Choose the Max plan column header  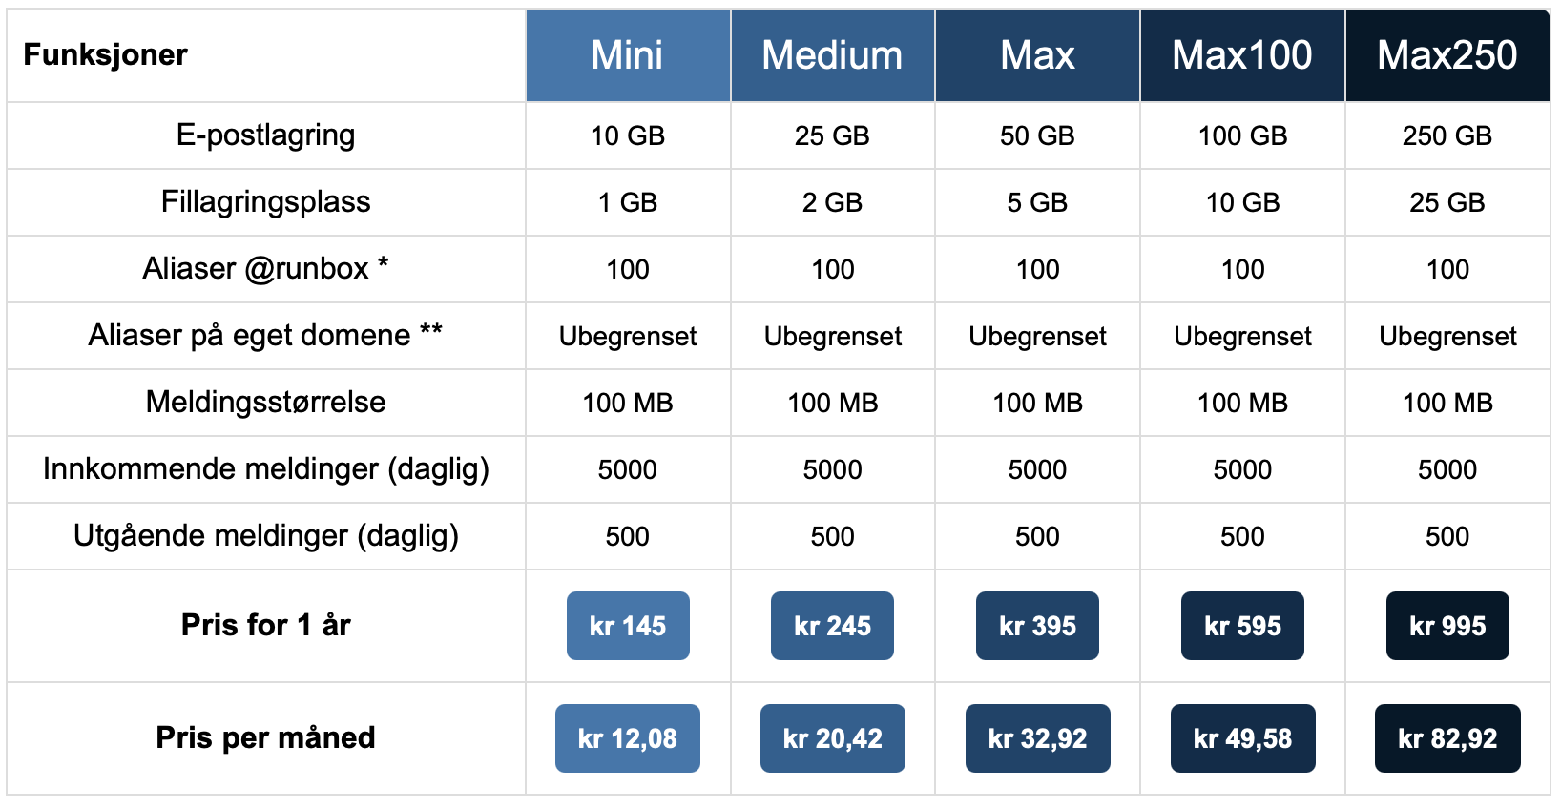coord(1037,55)
